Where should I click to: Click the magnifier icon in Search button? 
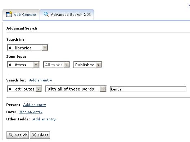click(11, 135)
